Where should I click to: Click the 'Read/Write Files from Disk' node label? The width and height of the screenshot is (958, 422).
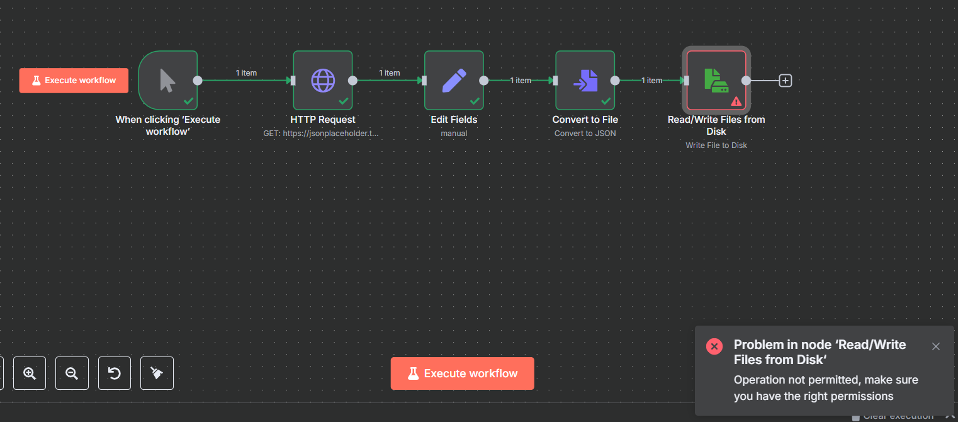click(716, 125)
